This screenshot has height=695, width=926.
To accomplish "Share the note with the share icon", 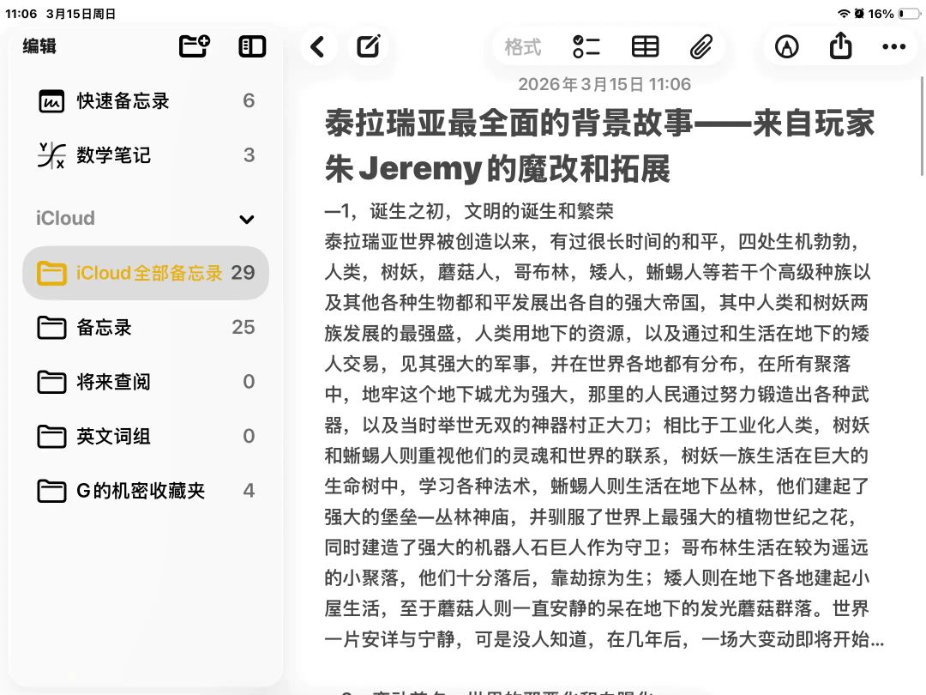I will click(840, 45).
